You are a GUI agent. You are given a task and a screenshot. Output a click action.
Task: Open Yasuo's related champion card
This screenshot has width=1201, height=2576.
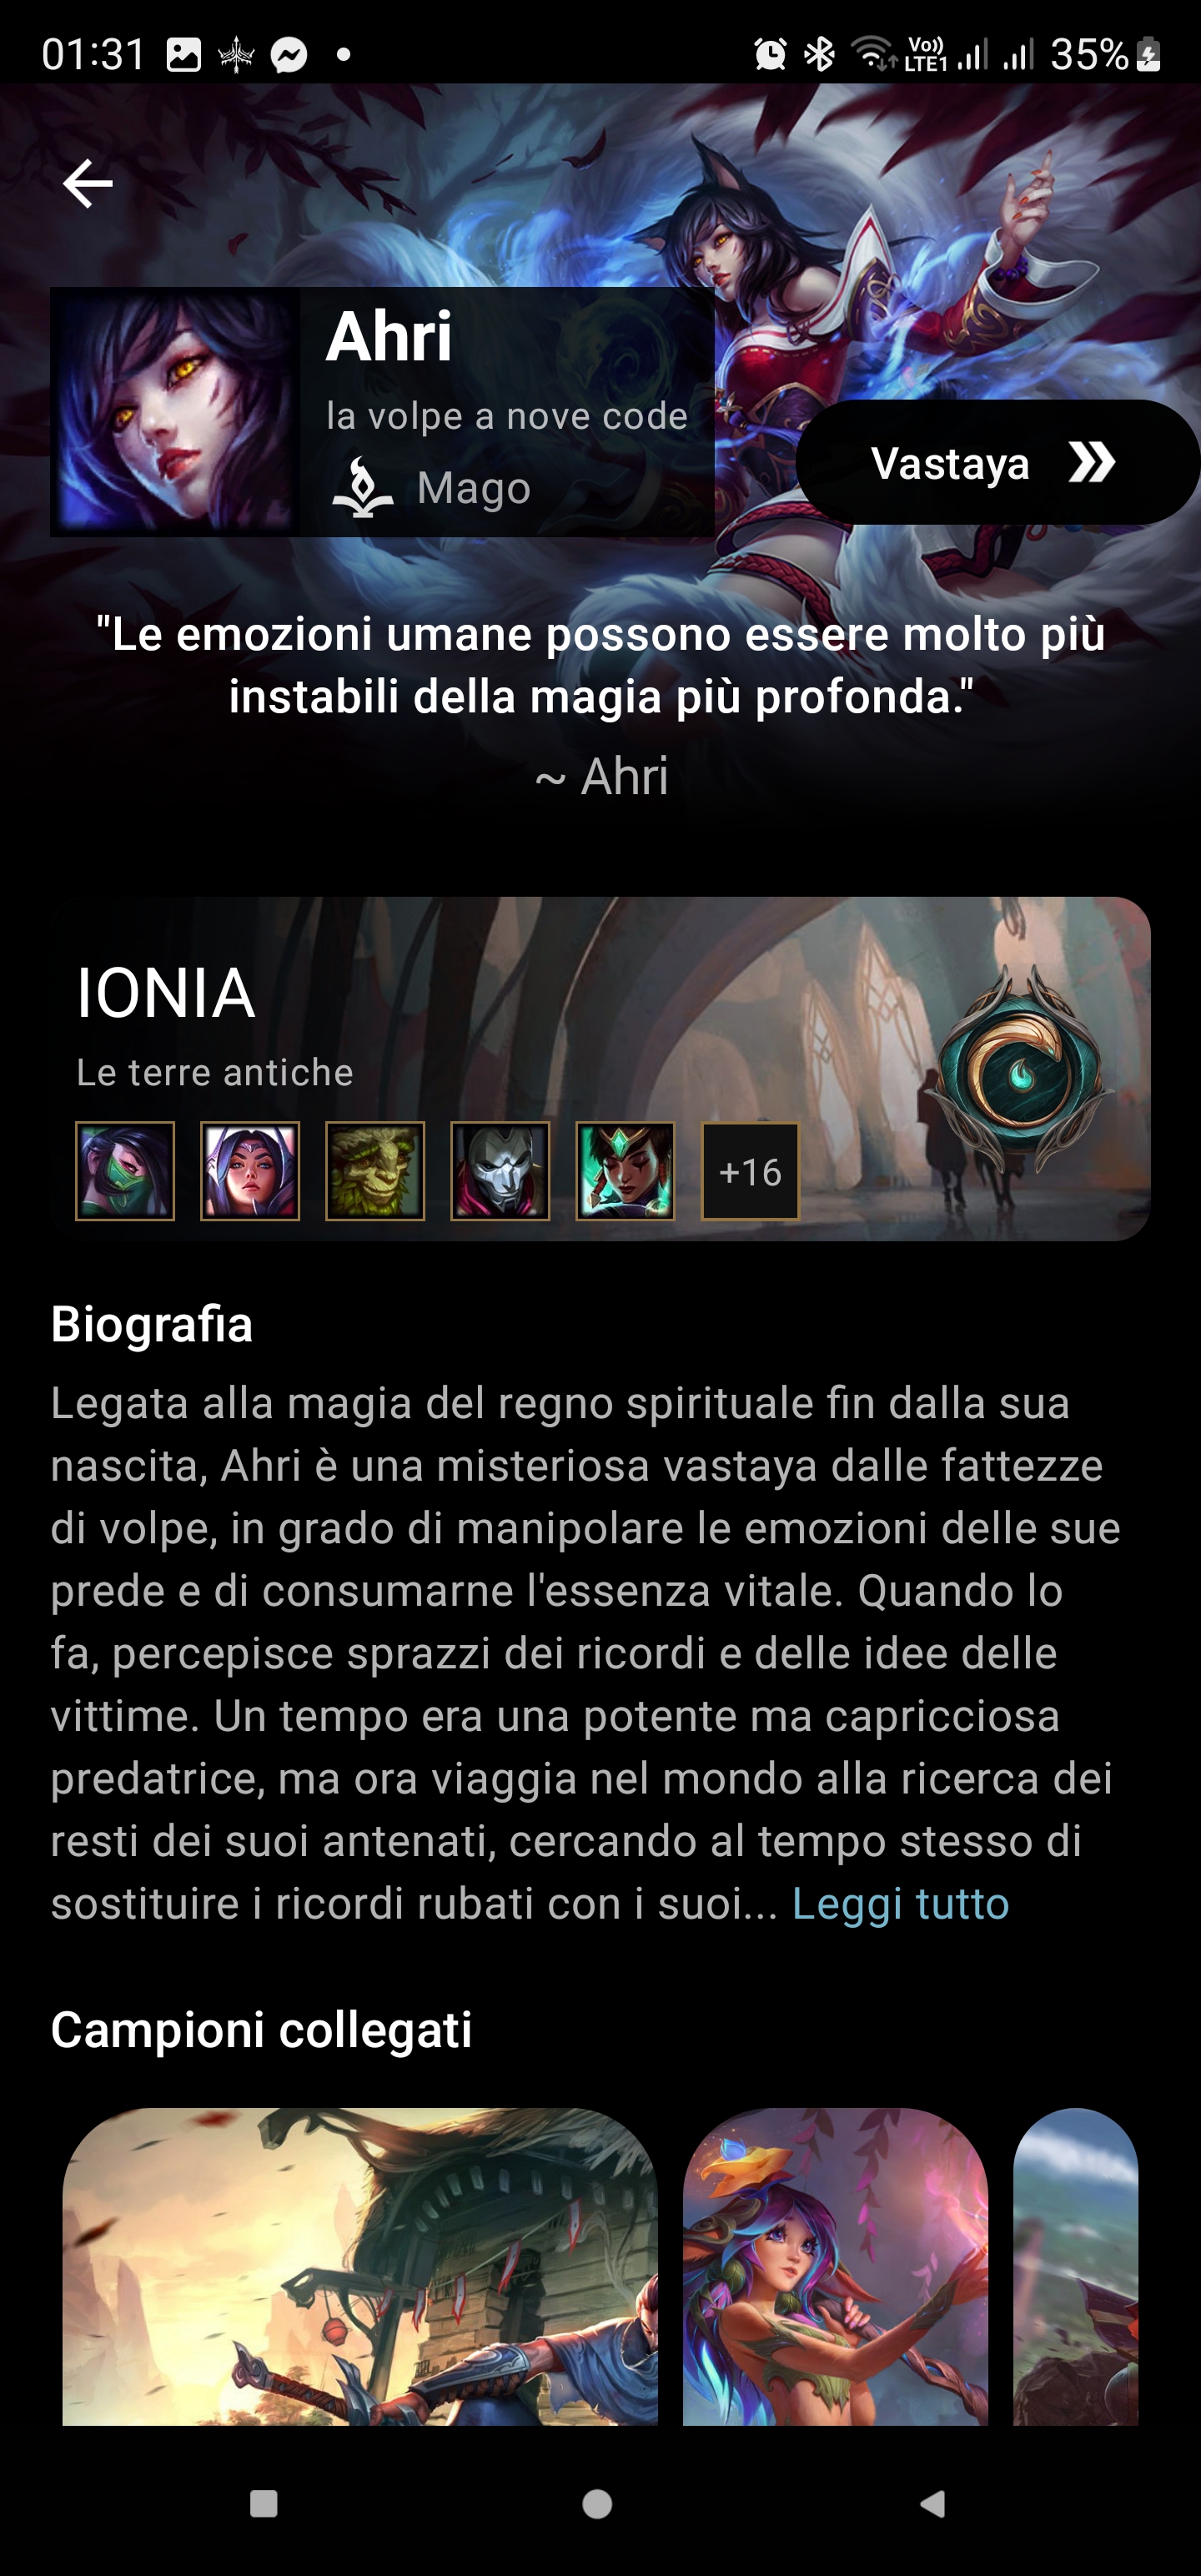(x=360, y=2266)
